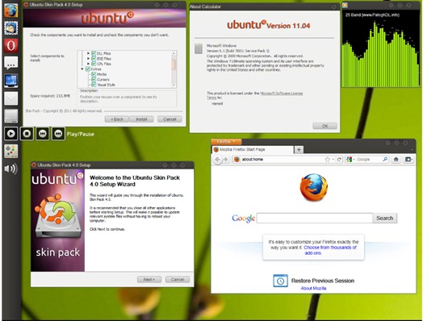
Task: Toggle the Extras checkbox
Action: coord(88,69)
